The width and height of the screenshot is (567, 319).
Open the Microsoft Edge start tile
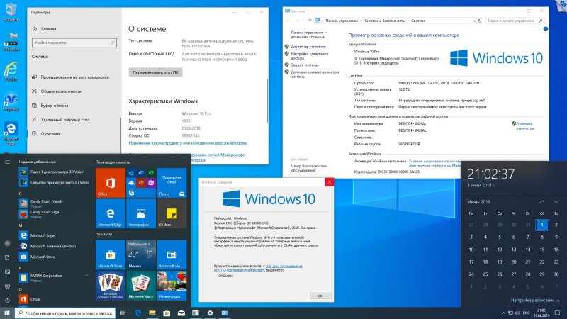111,213
